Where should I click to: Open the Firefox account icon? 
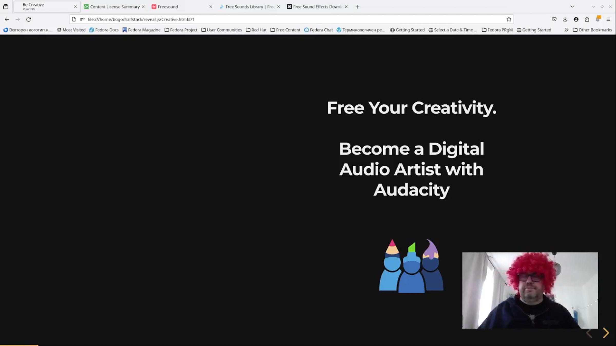tap(576, 19)
